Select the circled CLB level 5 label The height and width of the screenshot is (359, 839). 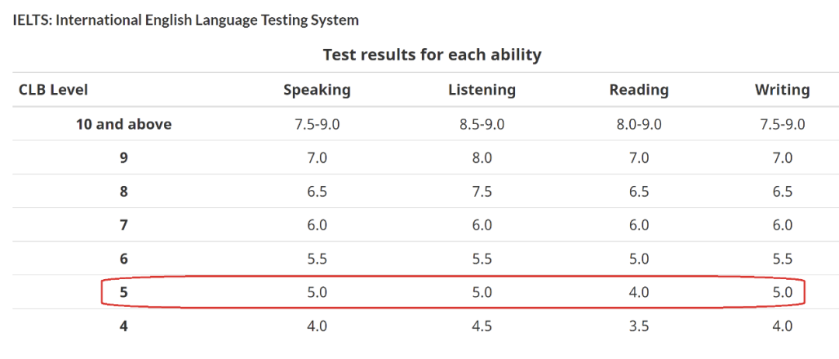(124, 293)
